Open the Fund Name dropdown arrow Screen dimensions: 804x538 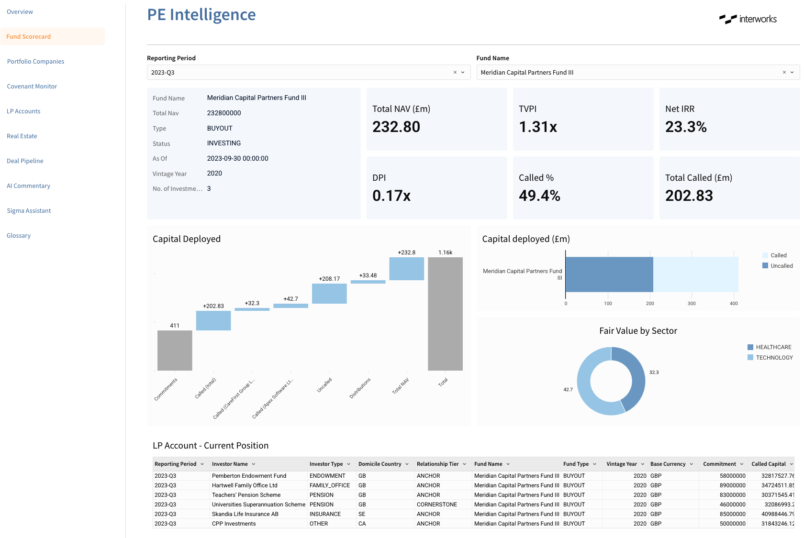792,72
